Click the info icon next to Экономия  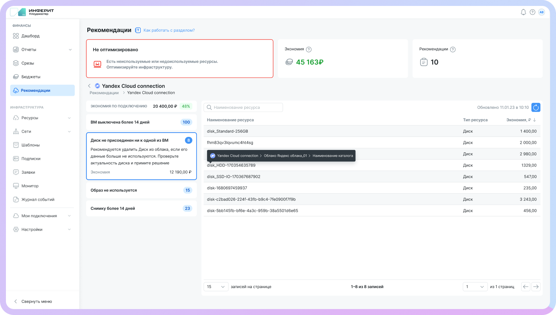tap(309, 49)
